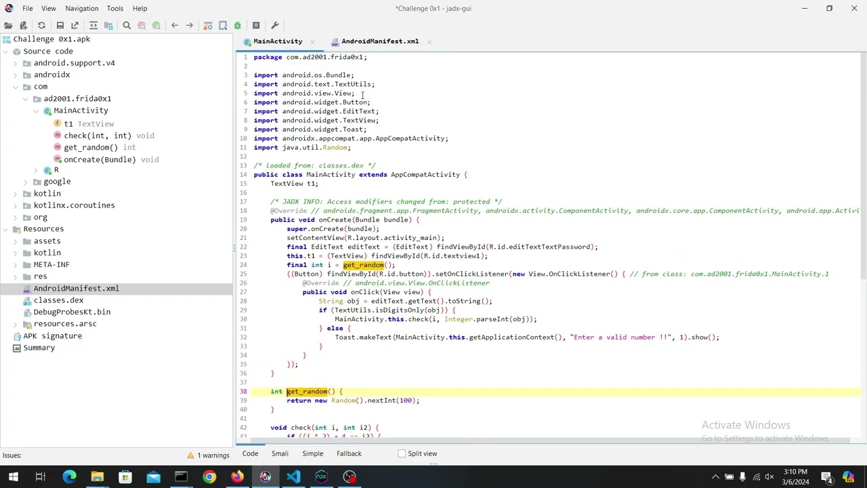Switch to the AndroidManifest.xml tab
The width and height of the screenshot is (867, 488).
(x=380, y=41)
